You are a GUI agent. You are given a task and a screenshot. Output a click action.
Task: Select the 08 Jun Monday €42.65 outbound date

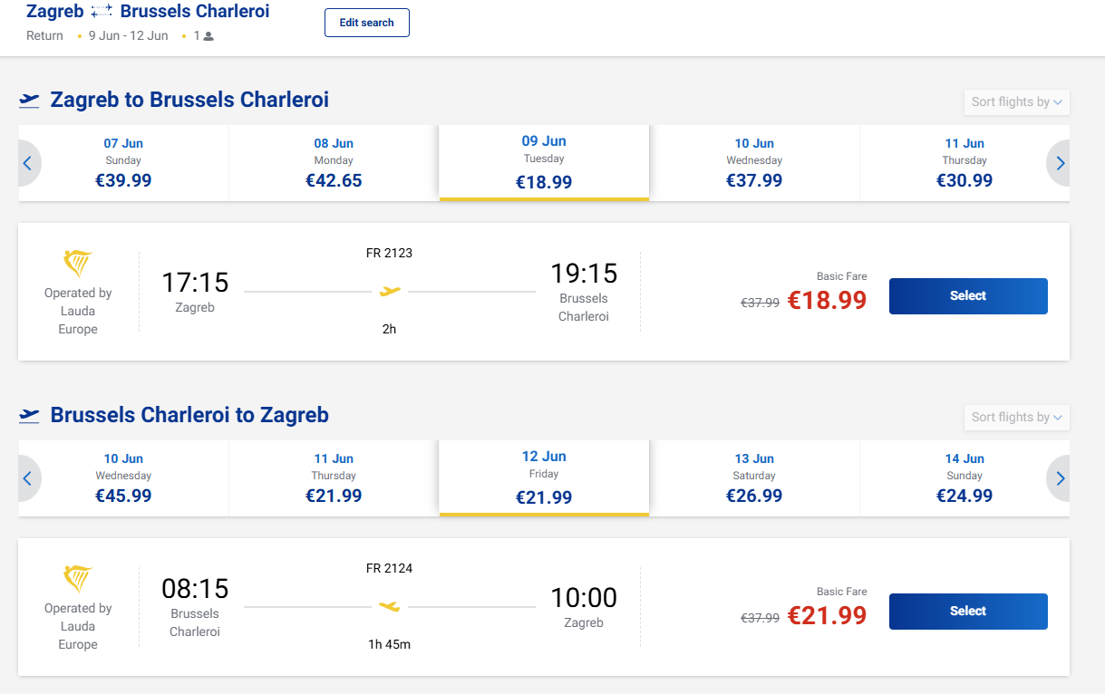tap(334, 163)
